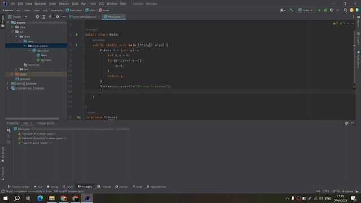Click the Project panel horizontal scrollbar
The height and width of the screenshot is (203, 361).
point(32,118)
